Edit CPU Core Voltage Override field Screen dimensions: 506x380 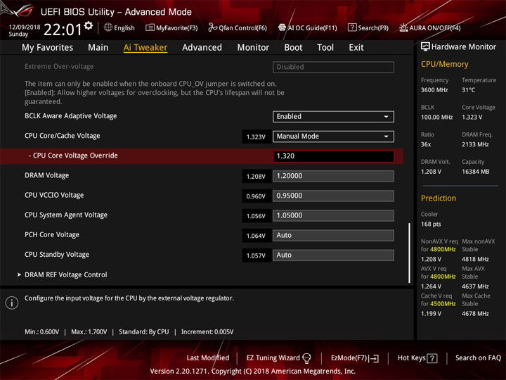point(333,156)
